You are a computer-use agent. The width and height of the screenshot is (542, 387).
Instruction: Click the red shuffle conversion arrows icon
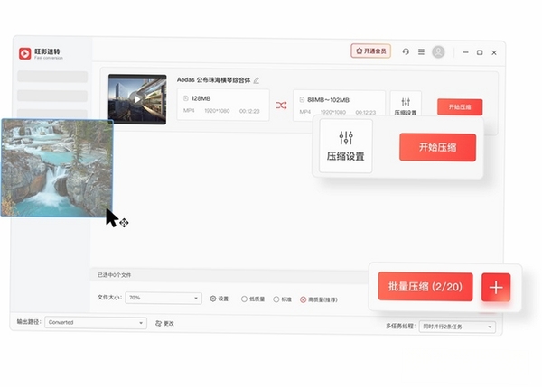click(281, 106)
